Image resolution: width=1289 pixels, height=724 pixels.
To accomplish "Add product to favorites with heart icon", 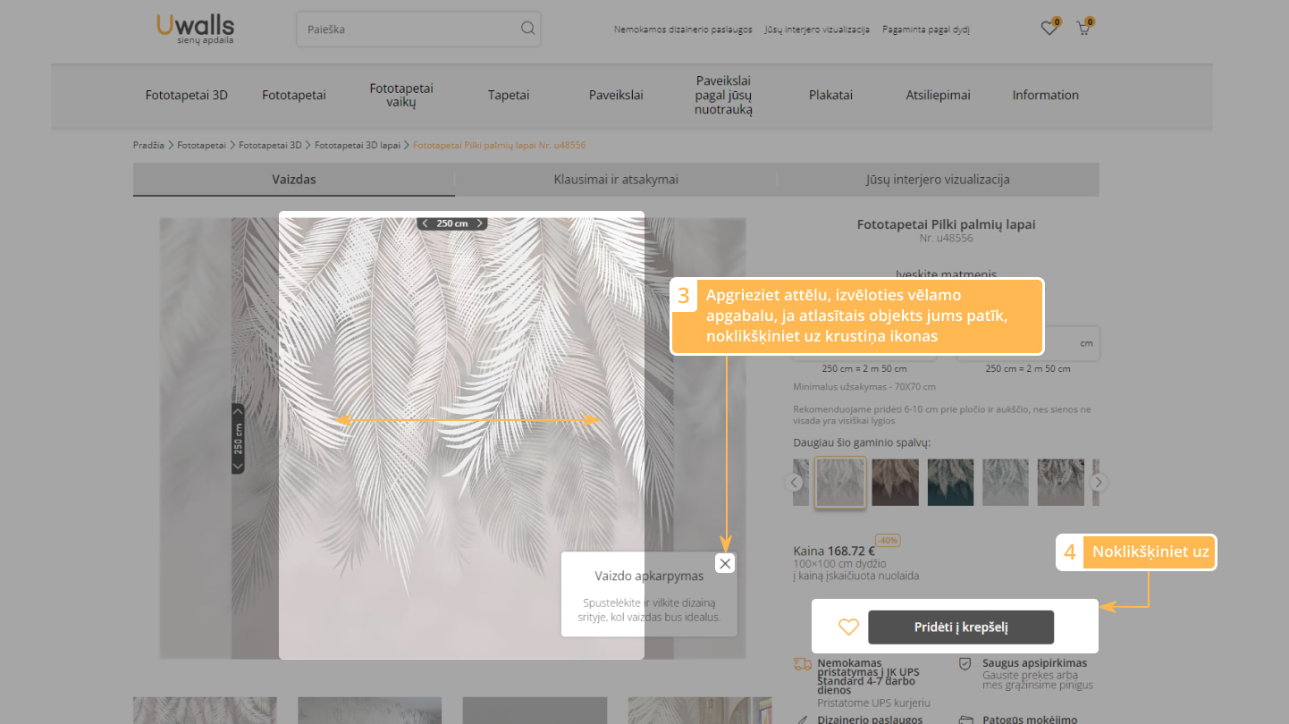I will pyautogui.click(x=847, y=627).
